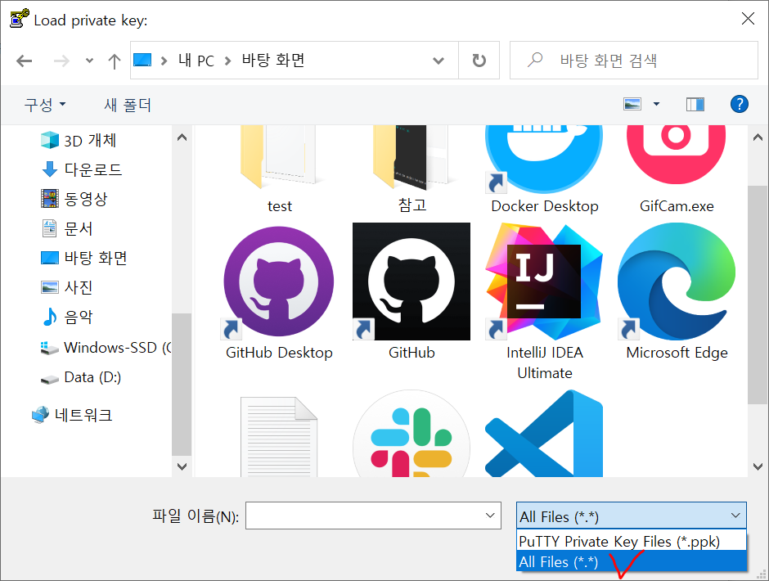
Task: Expand the file name history dropdown
Action: click(x=490, y=516)
